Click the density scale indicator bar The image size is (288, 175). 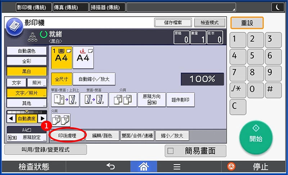[27, 112]
